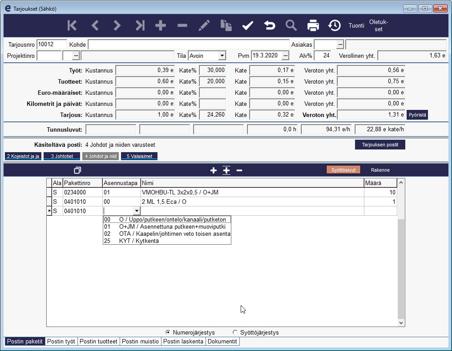The height and width of the screenshot is (351, 452).
Task: Click the Tarjousnro input field
Action: pos(52,44)
